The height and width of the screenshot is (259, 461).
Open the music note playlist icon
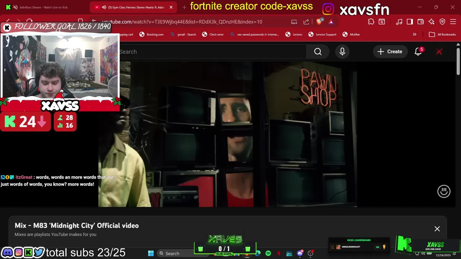(x=399, y=22)
